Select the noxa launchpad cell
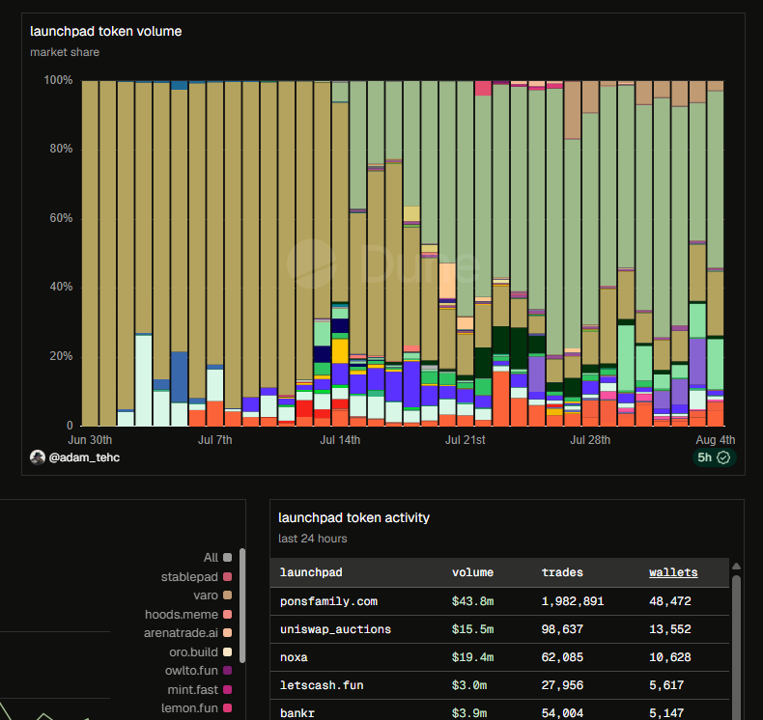 (294, 657)
